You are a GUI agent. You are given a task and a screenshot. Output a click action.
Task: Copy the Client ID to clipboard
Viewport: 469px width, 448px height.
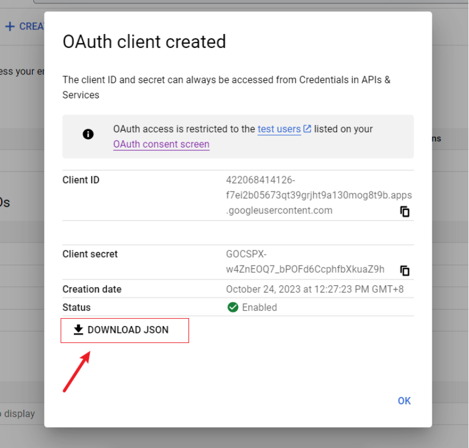pos(405,212)
